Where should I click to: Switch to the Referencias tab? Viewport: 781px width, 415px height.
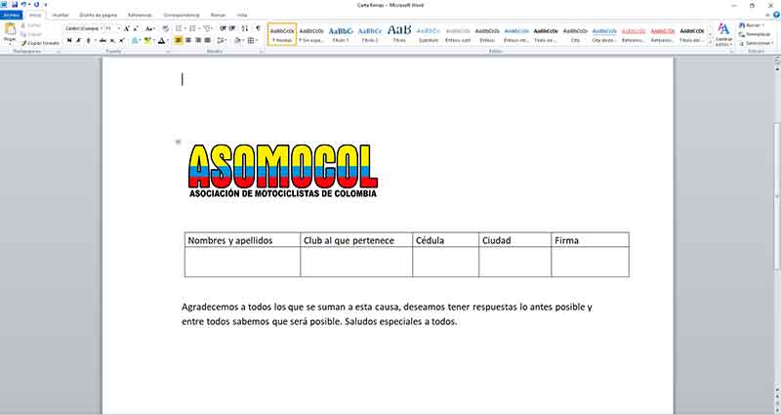pos(140,15)
